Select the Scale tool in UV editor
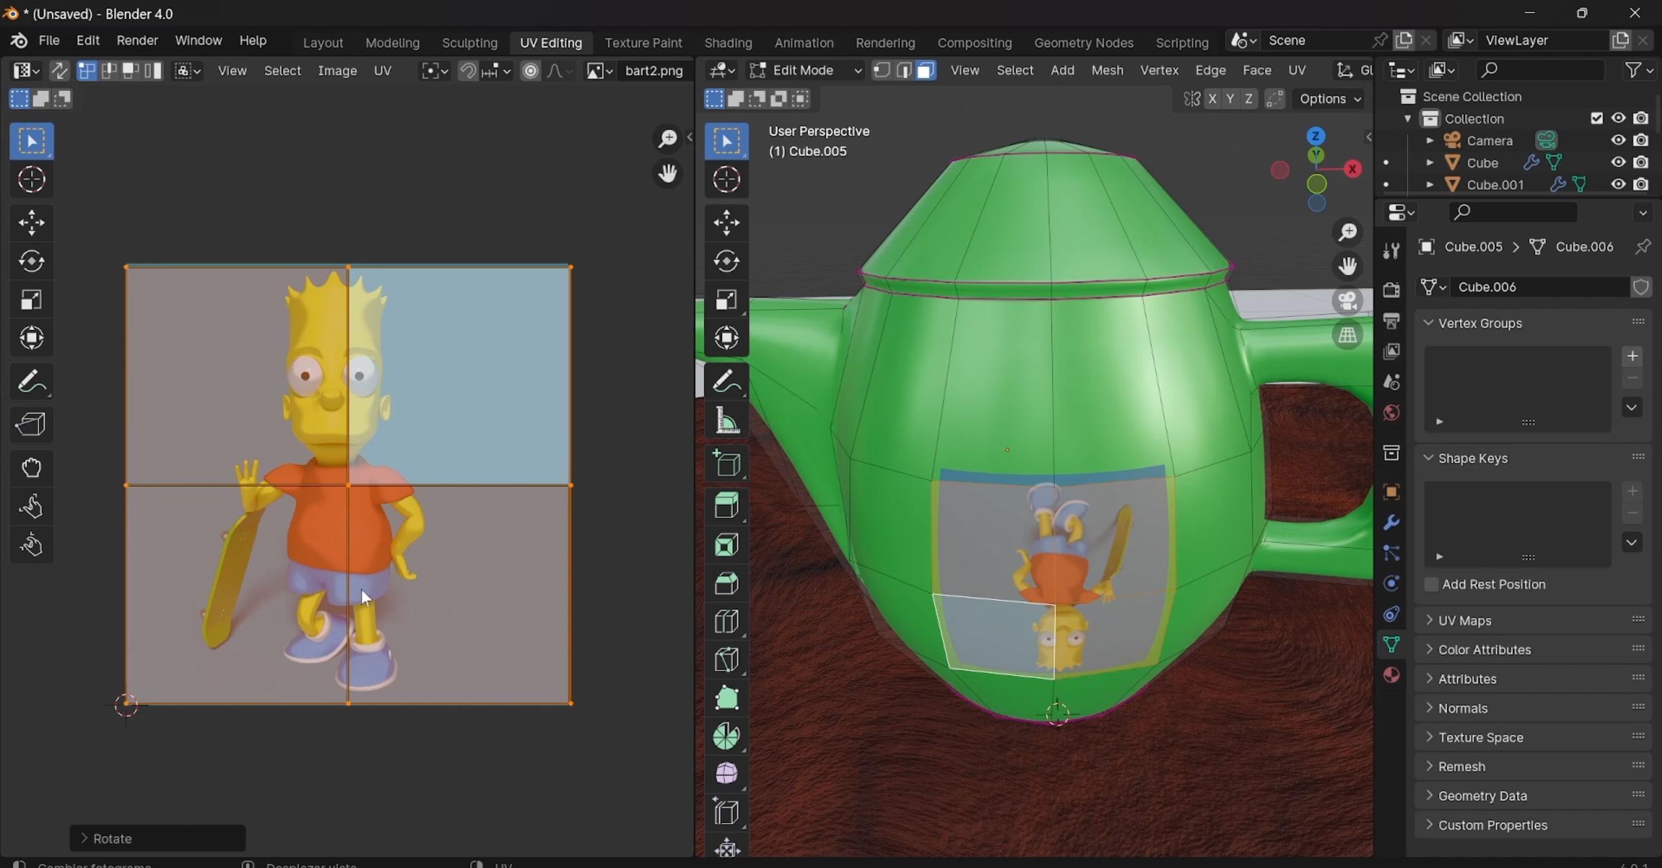The height and width of the screenshot is (868, 1662). 31,299
